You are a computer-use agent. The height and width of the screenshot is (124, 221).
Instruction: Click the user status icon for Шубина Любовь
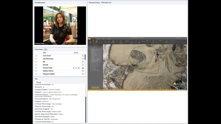(83, 71)
